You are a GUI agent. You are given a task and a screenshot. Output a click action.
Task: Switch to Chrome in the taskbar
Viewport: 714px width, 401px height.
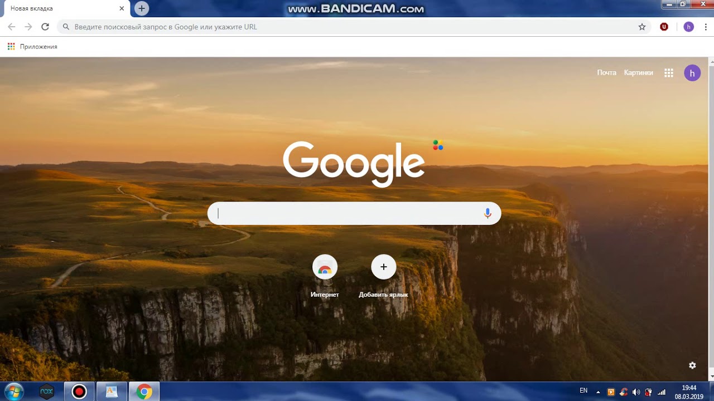click(x=144, y=392)
